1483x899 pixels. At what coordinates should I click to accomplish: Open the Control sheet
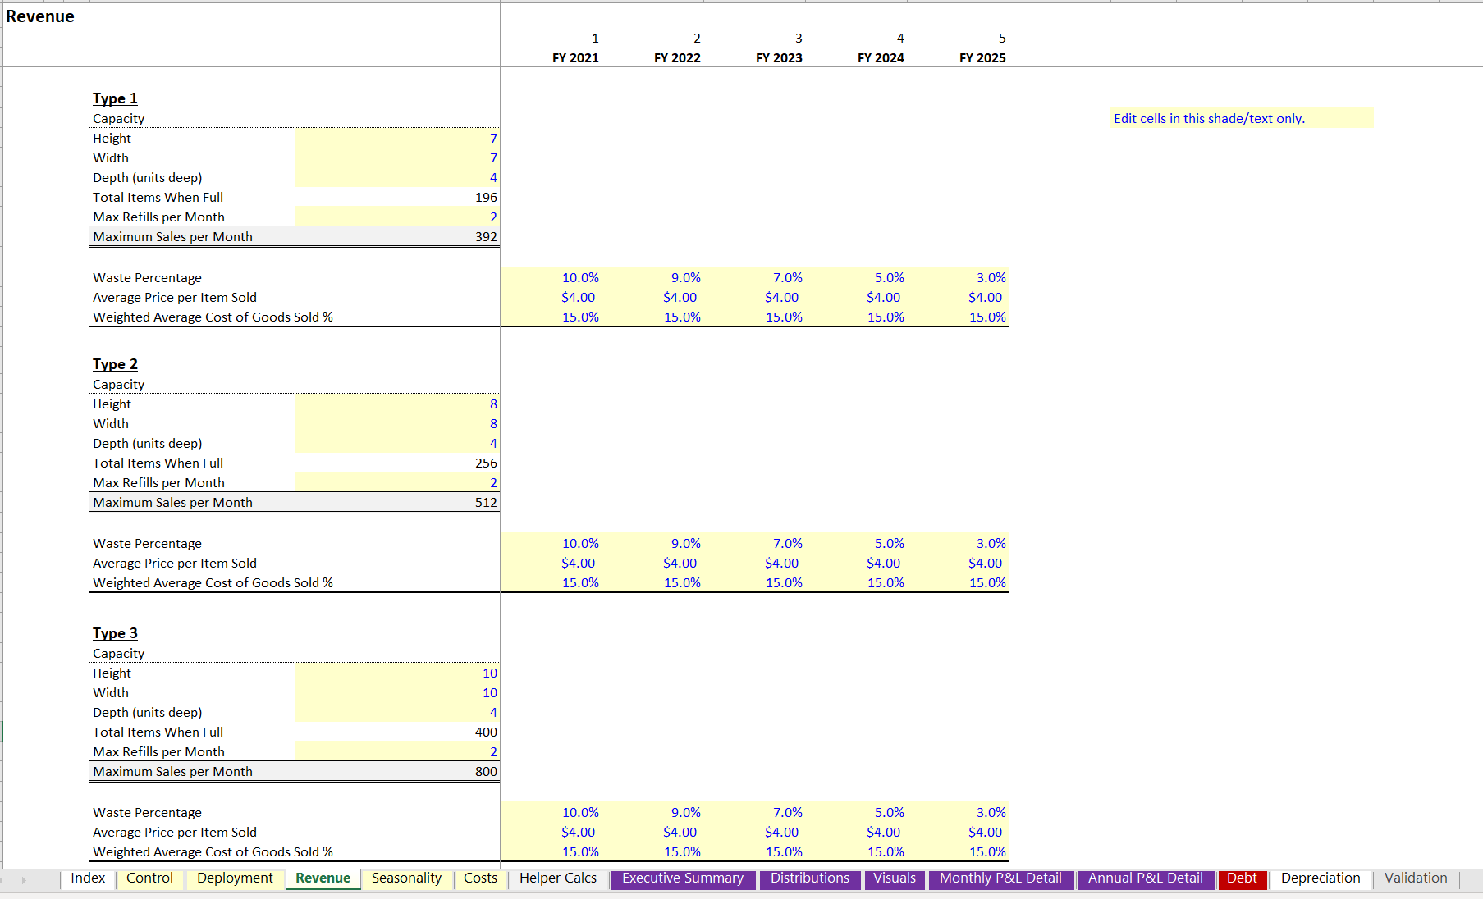[x=149, y=878]
